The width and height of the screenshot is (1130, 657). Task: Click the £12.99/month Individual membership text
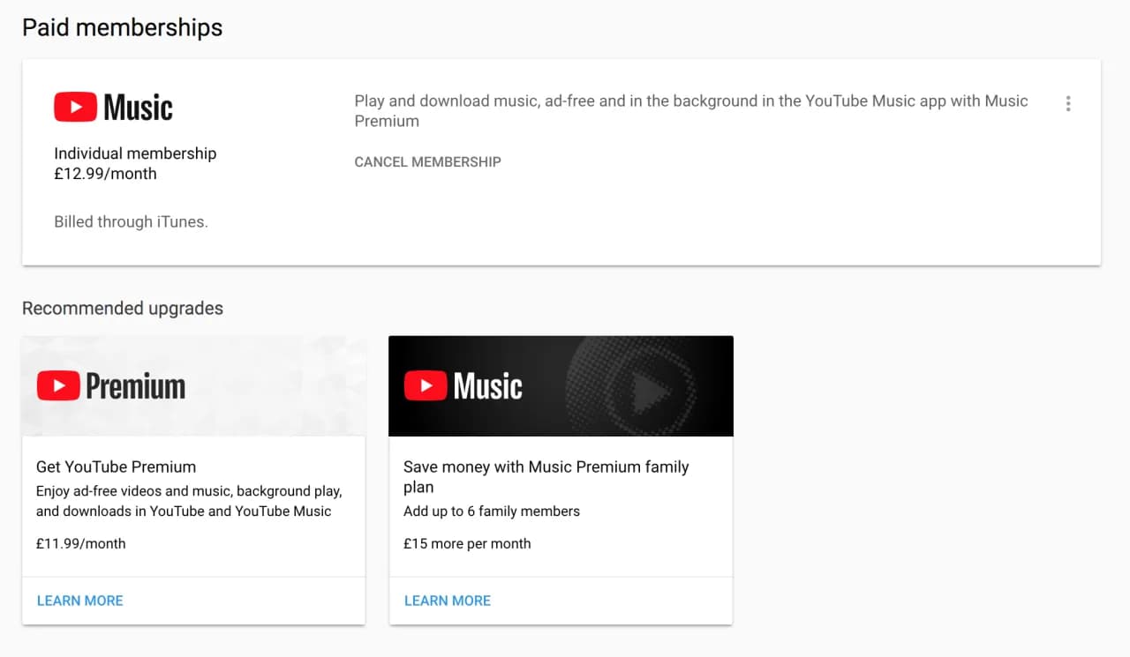134,163
